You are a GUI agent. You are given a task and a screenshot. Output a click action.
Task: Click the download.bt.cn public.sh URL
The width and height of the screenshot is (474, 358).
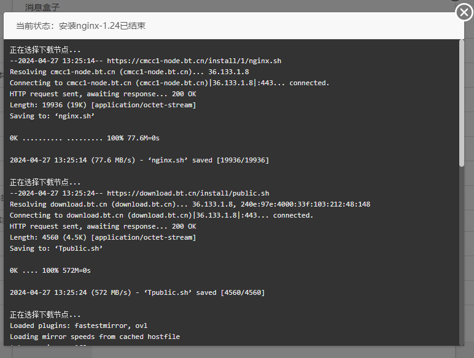tap(188, 193)
